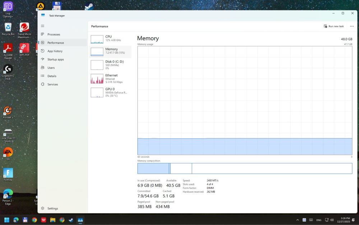
Task: Open the WPS Office taskbar icon
Action: coord(43,220)
